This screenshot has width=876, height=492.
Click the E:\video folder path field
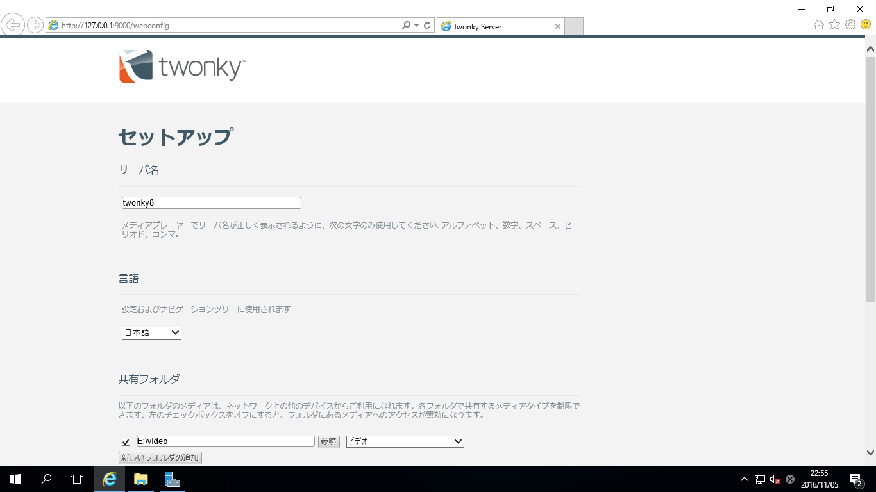[226, 441]
